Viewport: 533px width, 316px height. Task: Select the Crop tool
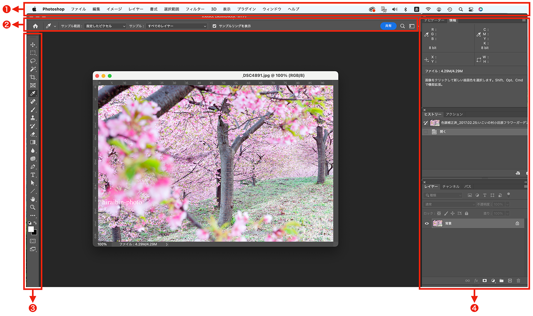[x=33, y=77]
